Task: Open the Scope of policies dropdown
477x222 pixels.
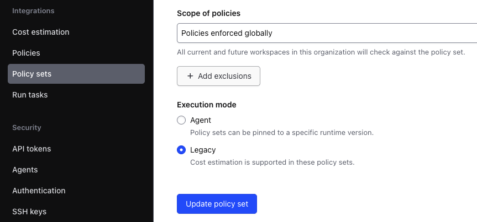Action: tap(326, 33)
